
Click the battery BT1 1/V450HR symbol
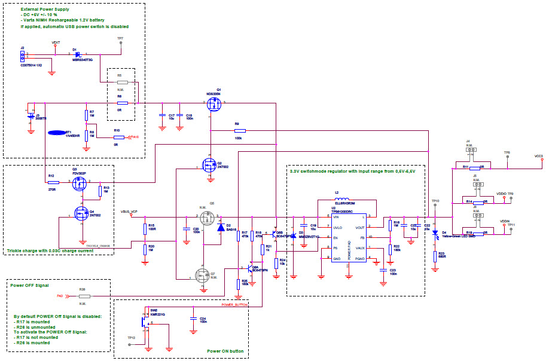(57, 132)
